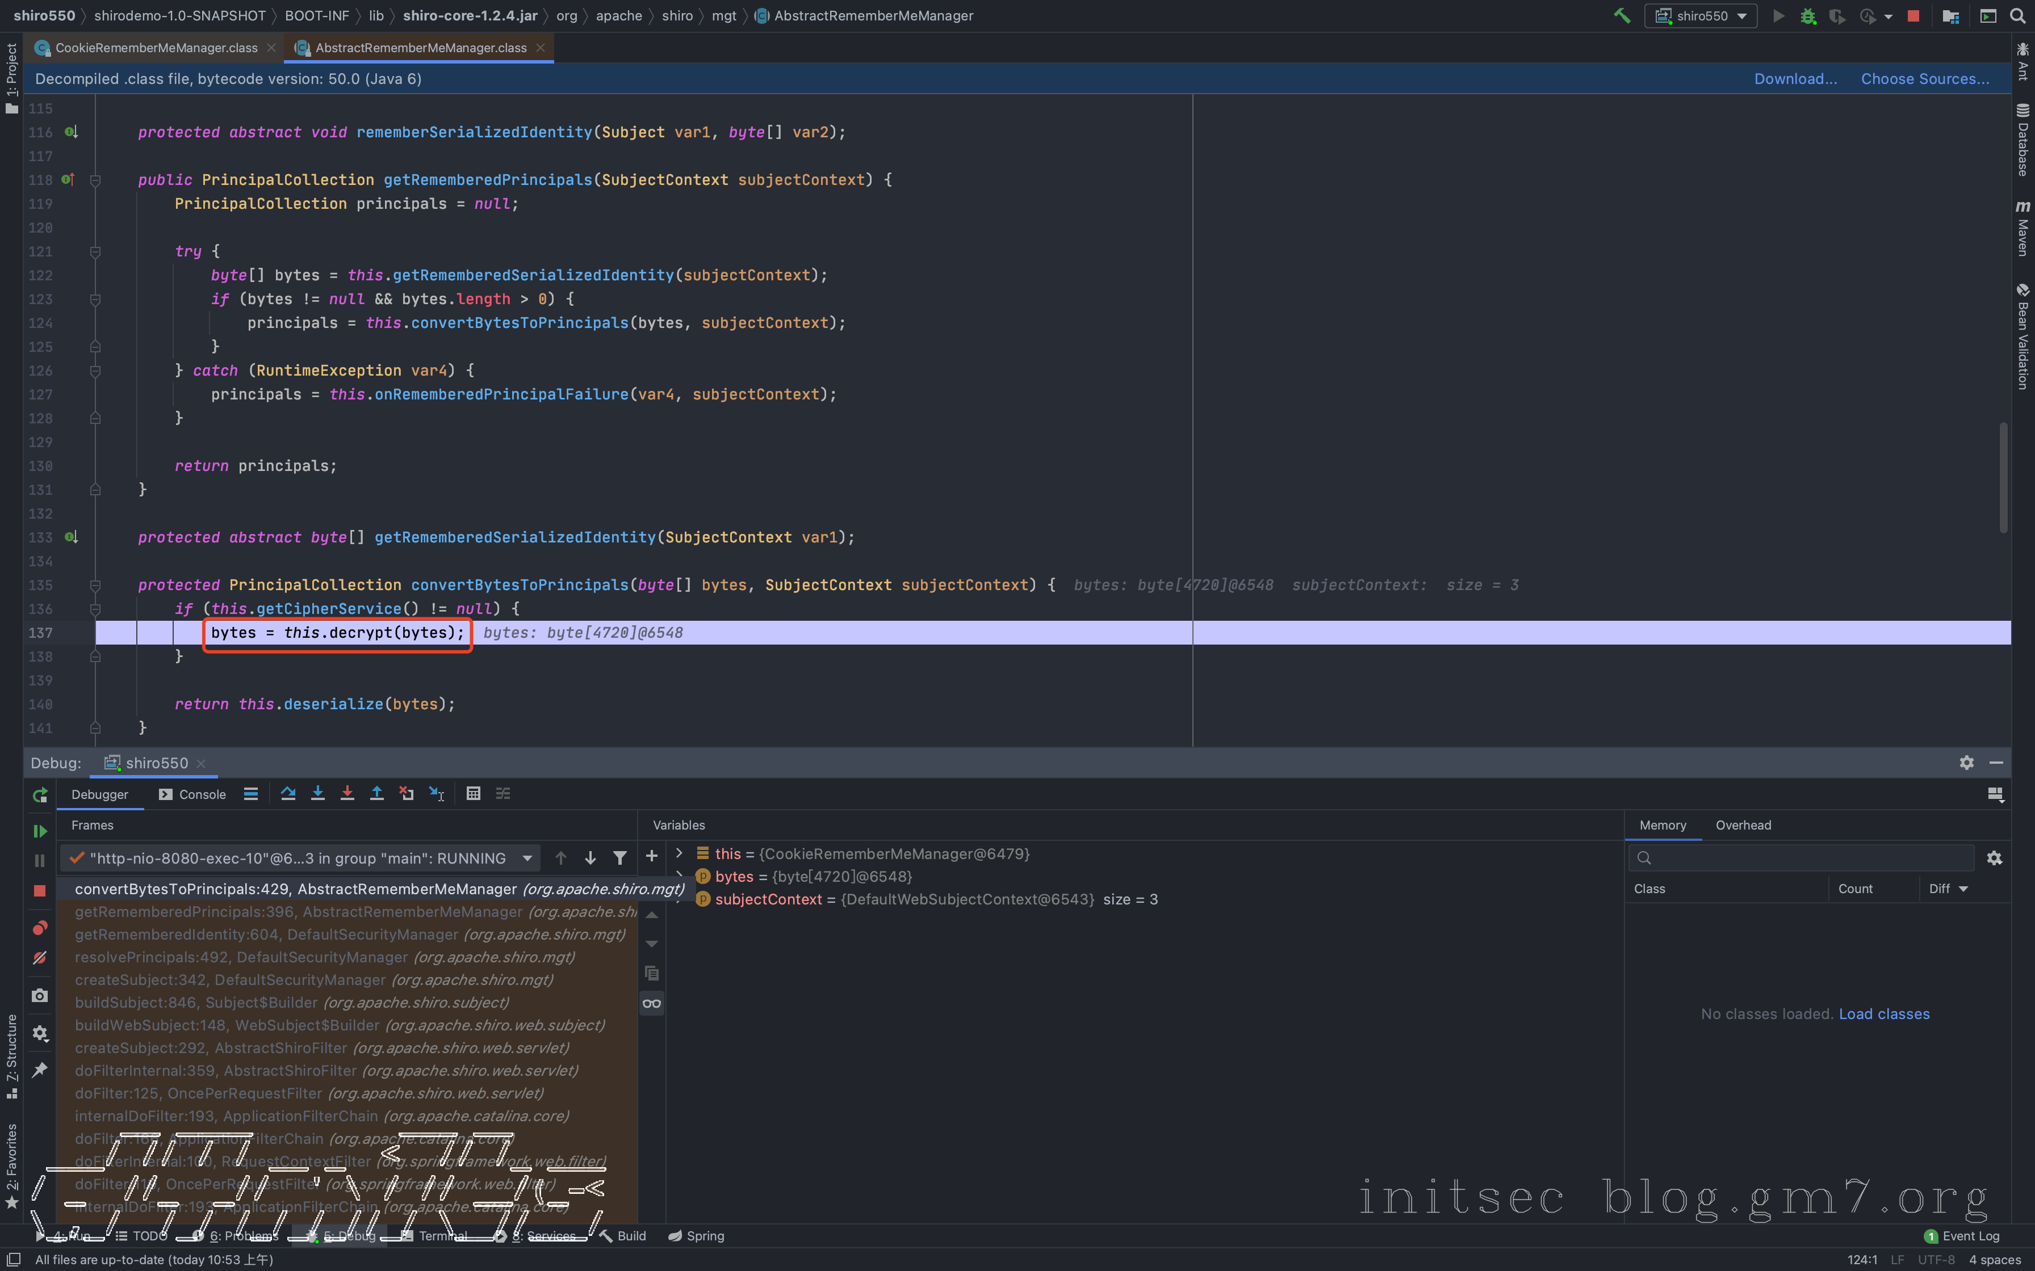Toggle Mute Breakpoints in debug sidebar
The image size is (2035, 1271).
click(x=40, y=957)
